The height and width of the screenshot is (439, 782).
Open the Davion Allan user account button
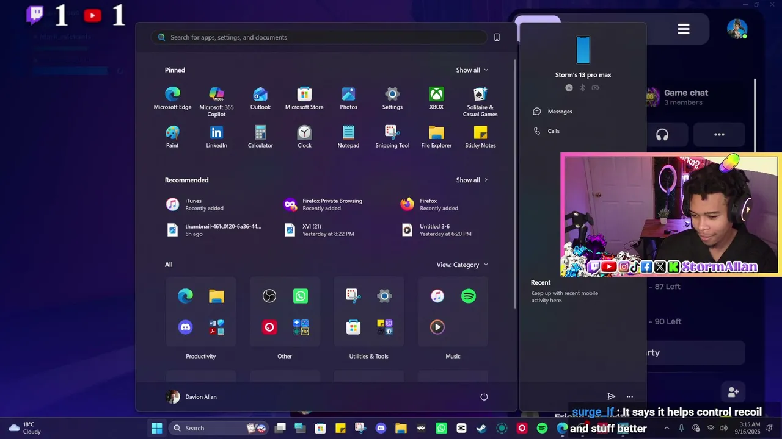(191, 397)
